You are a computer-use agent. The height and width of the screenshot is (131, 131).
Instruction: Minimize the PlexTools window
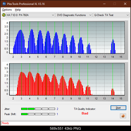click(x=104, y=4)
